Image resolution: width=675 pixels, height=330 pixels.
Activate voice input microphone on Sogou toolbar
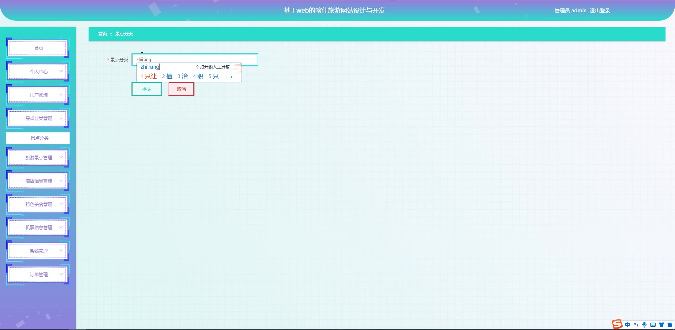click(644, 325)
